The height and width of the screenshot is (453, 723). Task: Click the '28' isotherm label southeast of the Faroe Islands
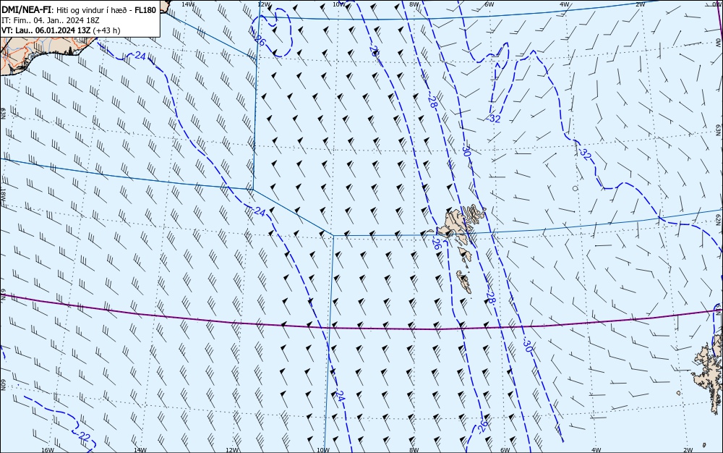pyautogui.click(x=491, y=297)
